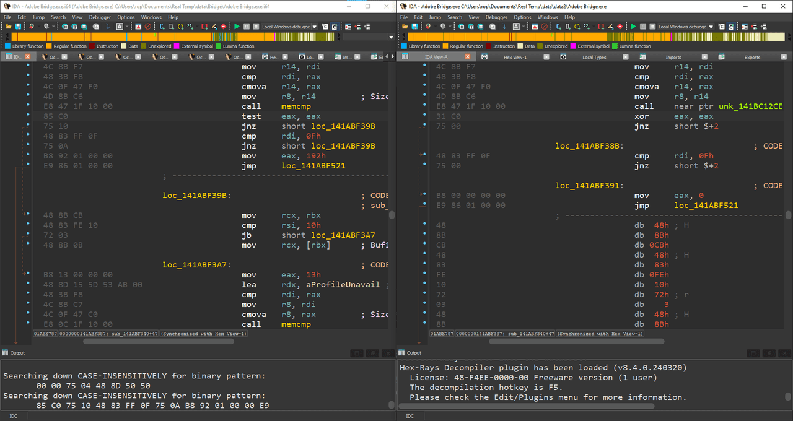Click the Pause process icon in right IDA window
This screenshot has height=421, width=793.
[643, 27]
